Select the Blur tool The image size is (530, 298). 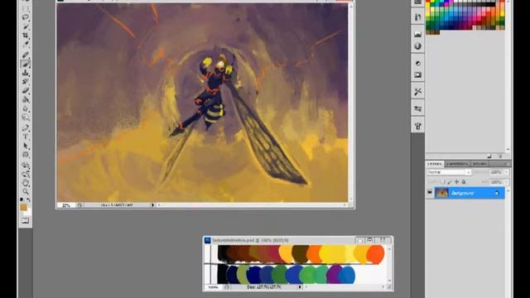pos(26,108)
